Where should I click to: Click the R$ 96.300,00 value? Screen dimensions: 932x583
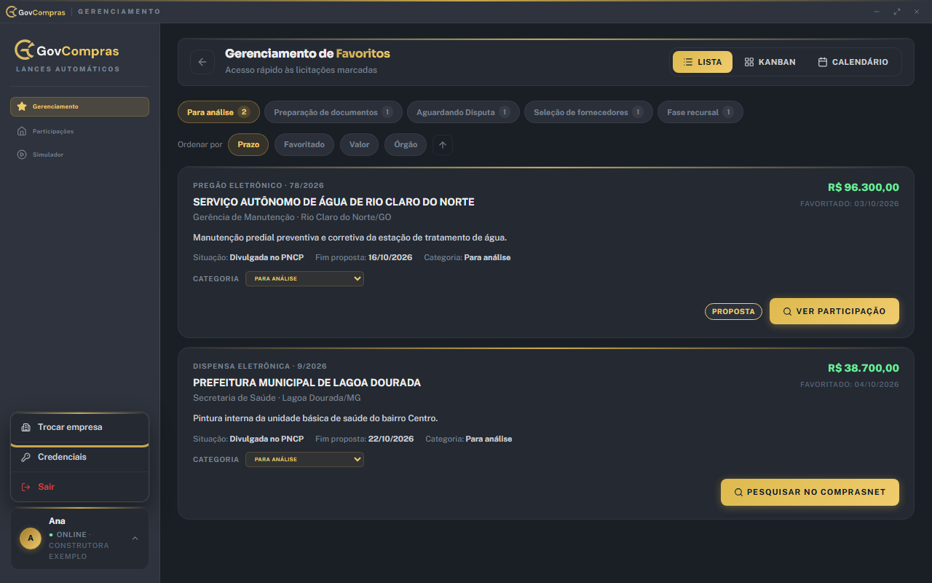(x=864, y=187)
